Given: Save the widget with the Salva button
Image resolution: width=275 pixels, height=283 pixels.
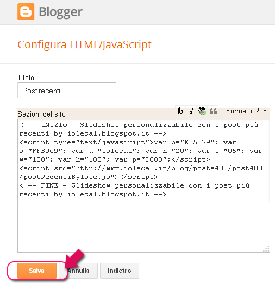Looking at the screenshot, I should (37, 271).
